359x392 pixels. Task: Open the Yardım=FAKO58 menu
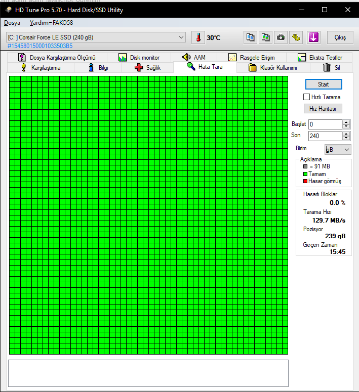(x=51, y=23)
